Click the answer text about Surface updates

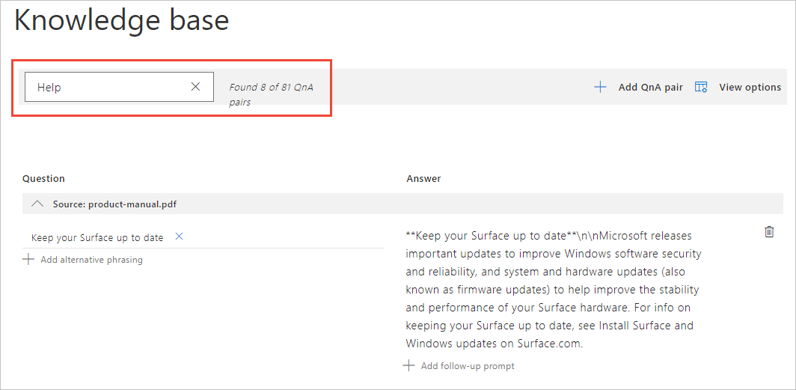pos(553,290)
